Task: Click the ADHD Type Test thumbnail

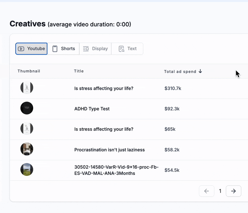Action: [x=27, y=108]
